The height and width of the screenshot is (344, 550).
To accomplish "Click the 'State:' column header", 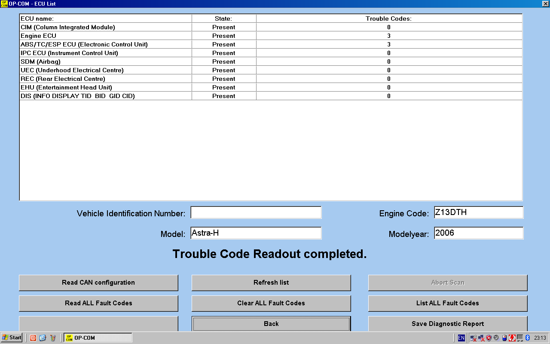I will point(224,18).
